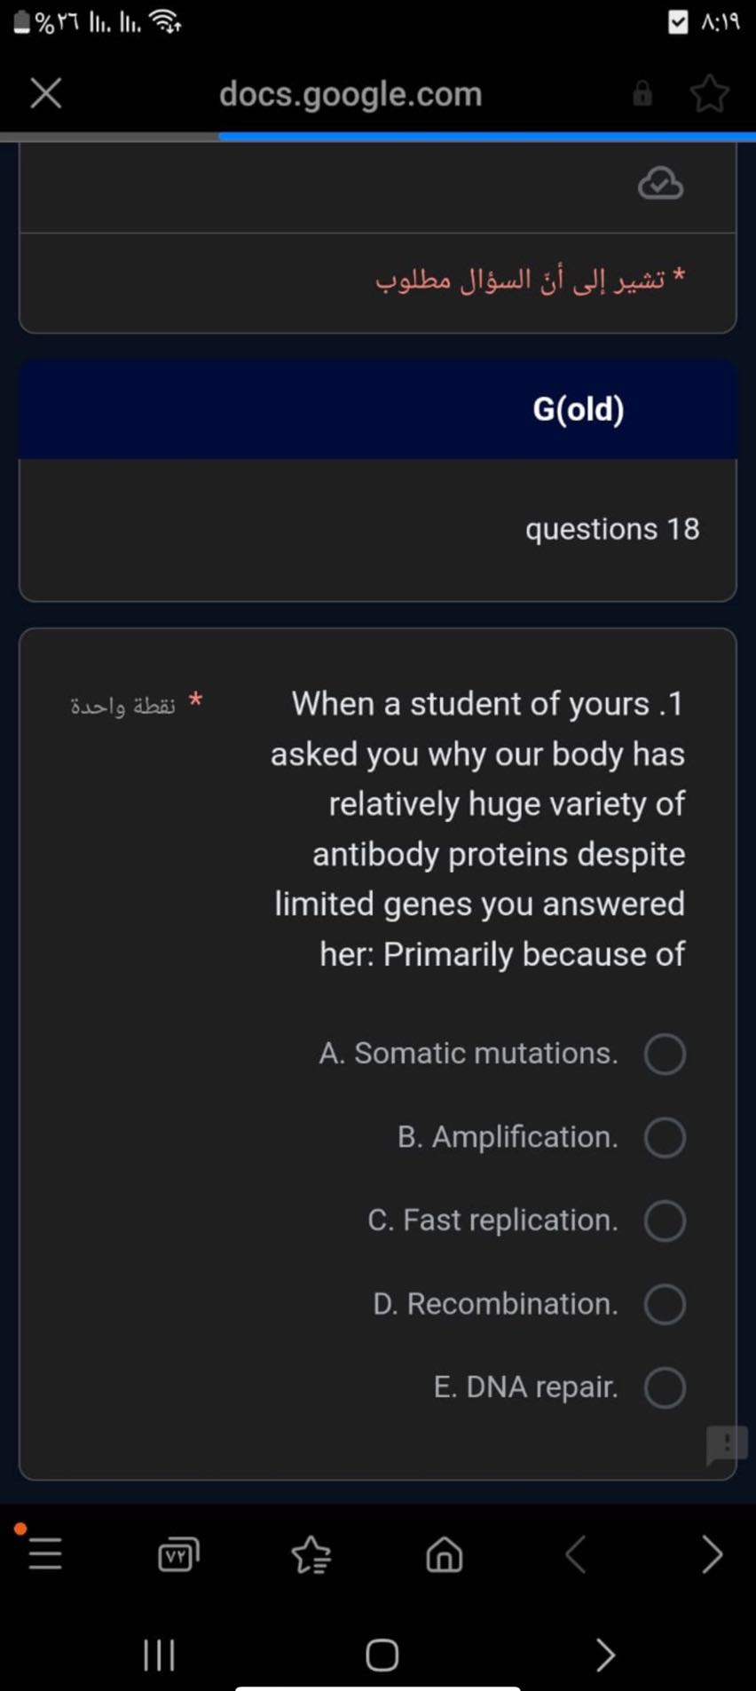Tap the padlock site security icon

coord(642,93)
